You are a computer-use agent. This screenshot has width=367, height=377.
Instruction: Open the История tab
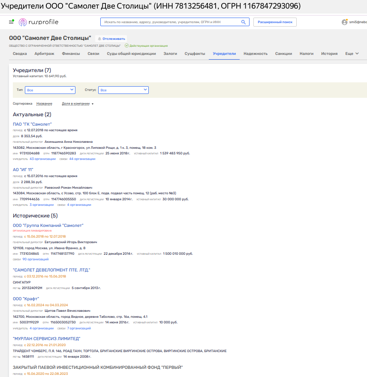pos(329,54)
